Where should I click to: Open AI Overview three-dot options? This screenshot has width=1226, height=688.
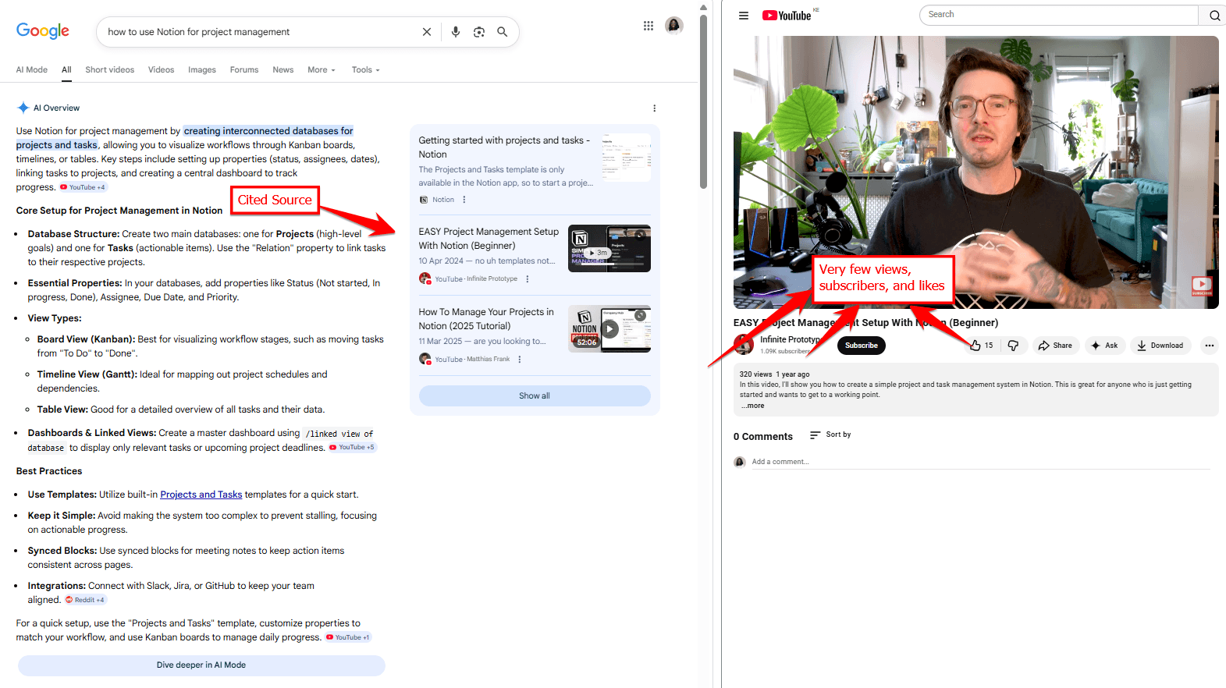pyautogui.click(x=654, y=108)
